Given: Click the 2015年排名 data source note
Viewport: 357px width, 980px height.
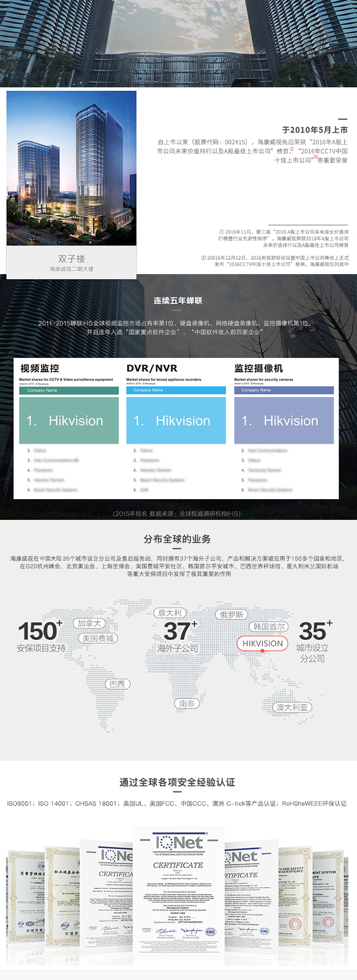Looking at the screenshot, I should (177, 514).
